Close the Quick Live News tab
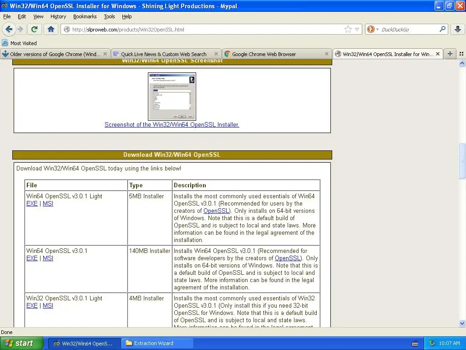The height and width of the screenshot is (350, 466). pyautogui.click(x=216, y=54)
